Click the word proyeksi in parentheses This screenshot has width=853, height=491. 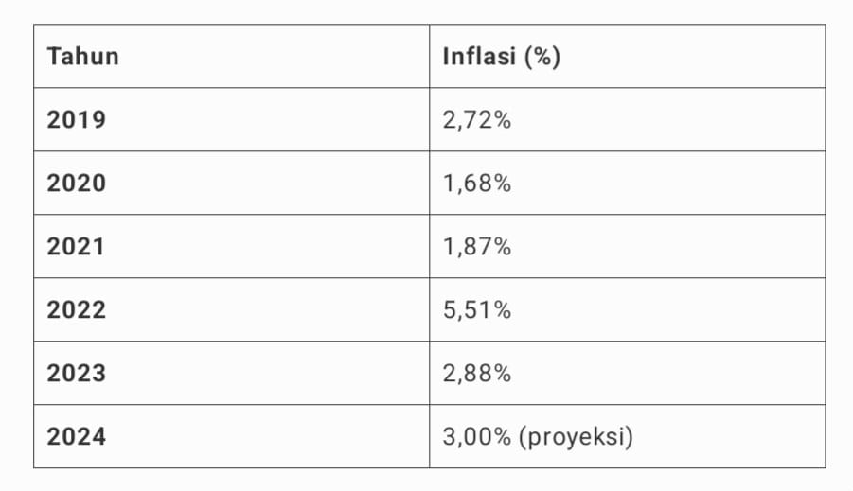pyautogui.click(x=577, y=437)
